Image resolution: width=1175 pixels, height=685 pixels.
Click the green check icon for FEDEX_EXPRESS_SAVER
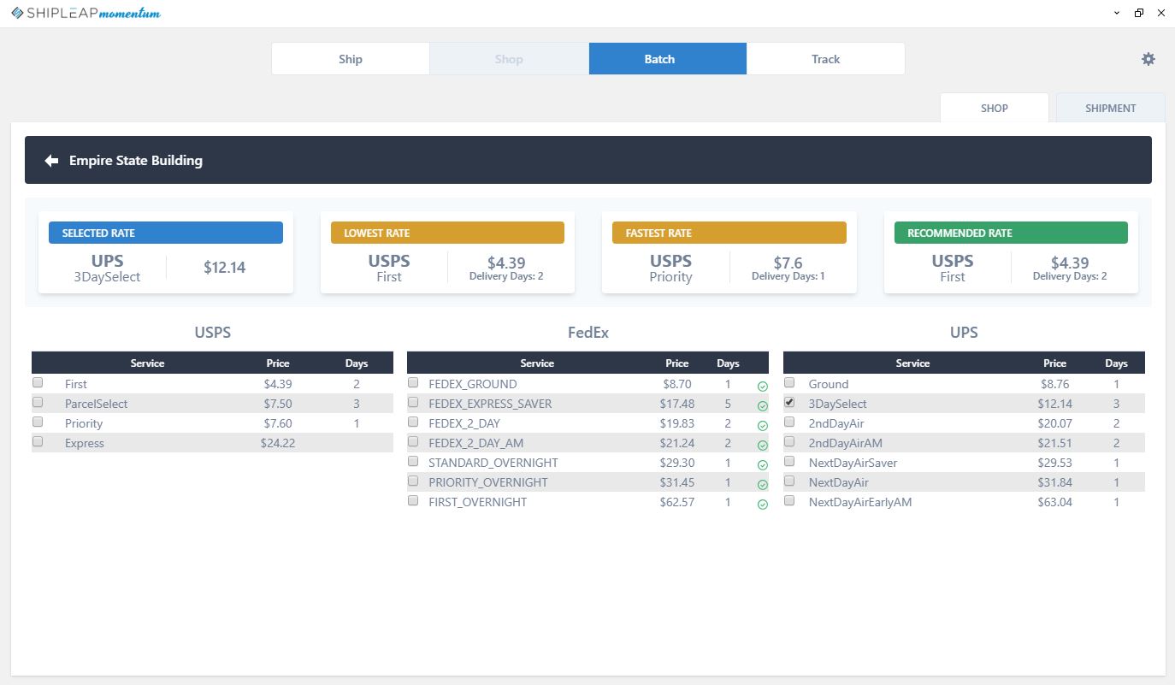click(763, 406)
